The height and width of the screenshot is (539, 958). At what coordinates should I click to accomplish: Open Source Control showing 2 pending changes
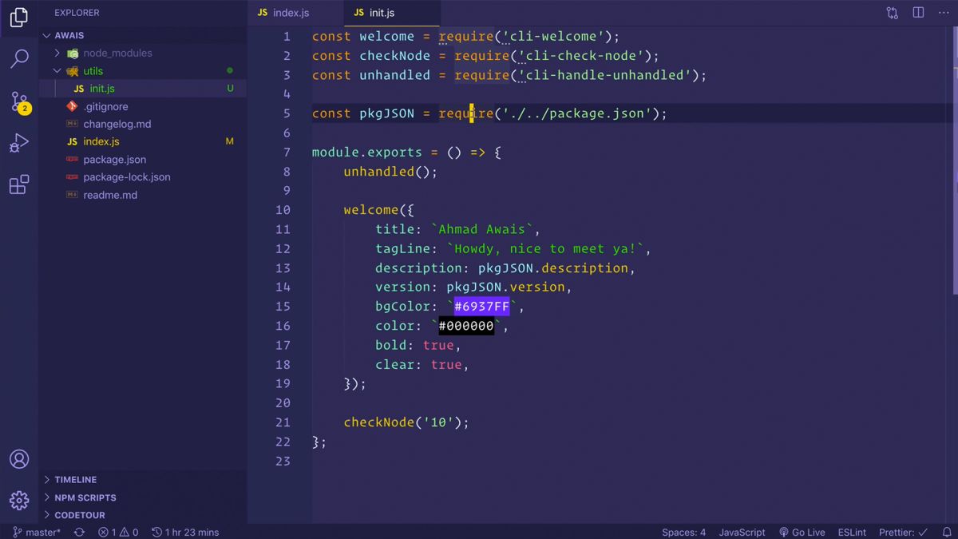point(19,101)
